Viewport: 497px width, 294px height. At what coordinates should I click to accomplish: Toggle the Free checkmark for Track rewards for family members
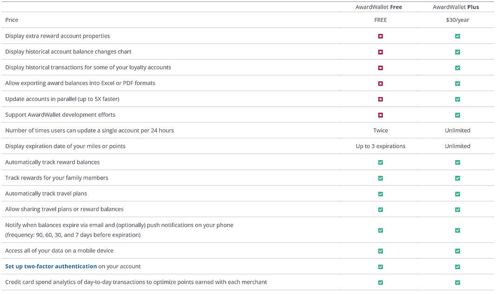(x=380, y=178)
